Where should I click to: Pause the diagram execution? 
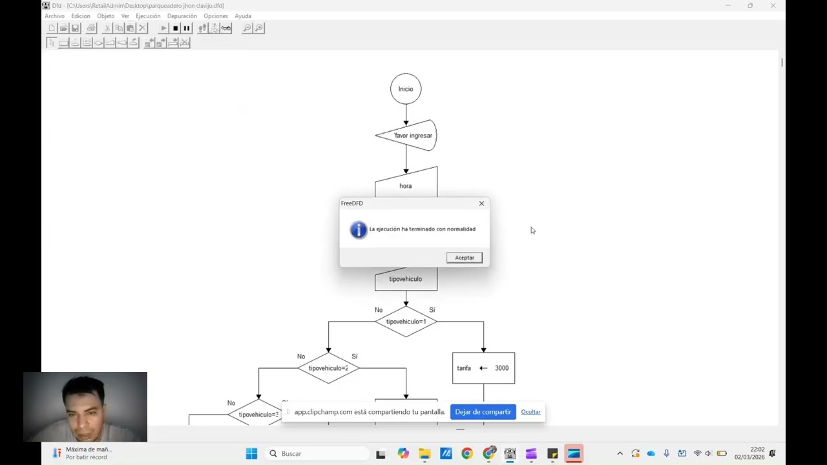point(187,28)
